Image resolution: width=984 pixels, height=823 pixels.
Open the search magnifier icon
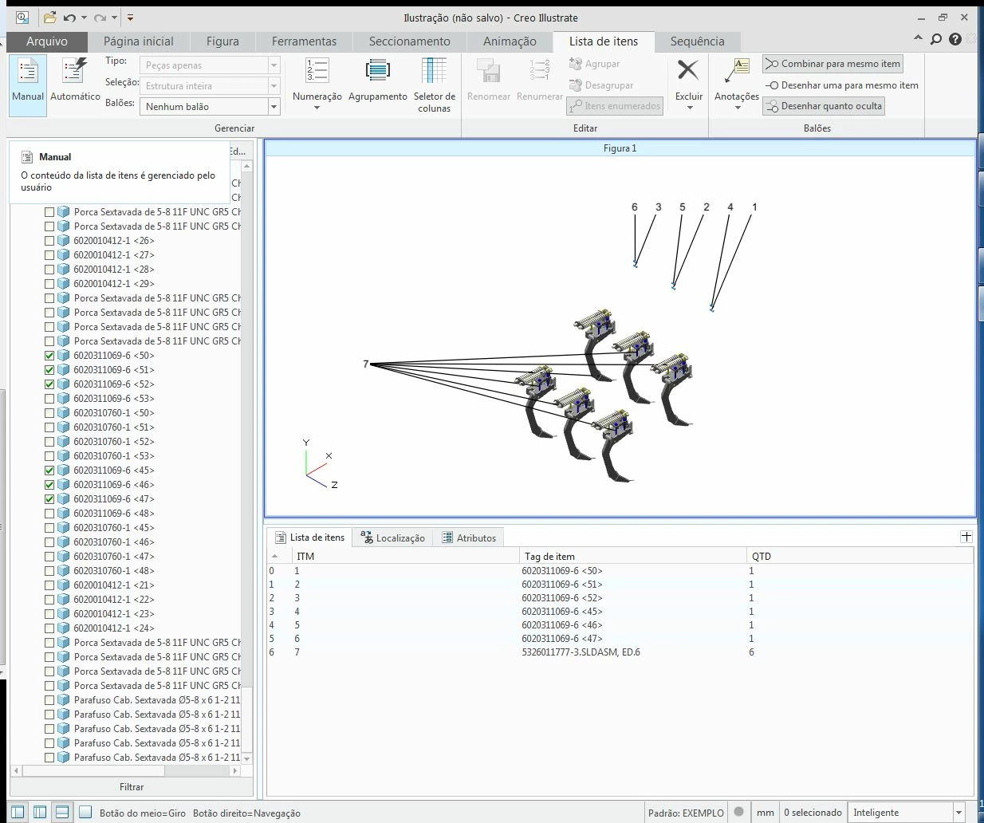point(936,39)
